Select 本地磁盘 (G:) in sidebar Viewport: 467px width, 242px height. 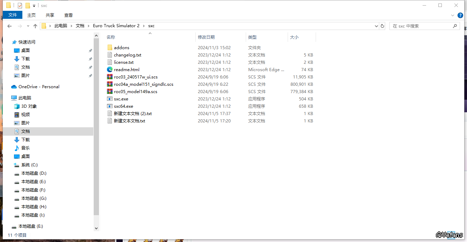pyautogui.click(x=34, y=198)
